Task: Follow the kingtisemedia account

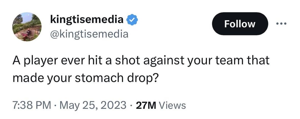Action: [x=239, y=24]
